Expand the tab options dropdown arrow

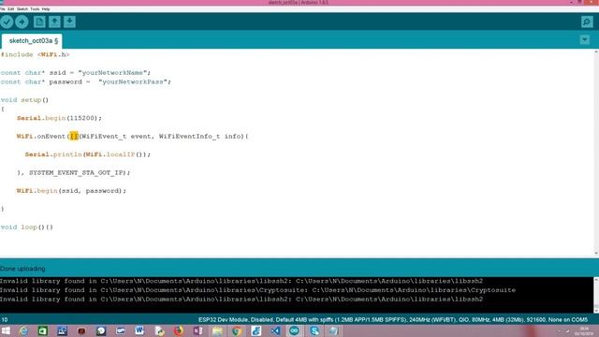tap(584, 39)
